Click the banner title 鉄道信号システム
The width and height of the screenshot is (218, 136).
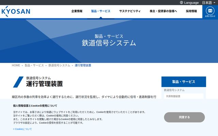point(109,43)
